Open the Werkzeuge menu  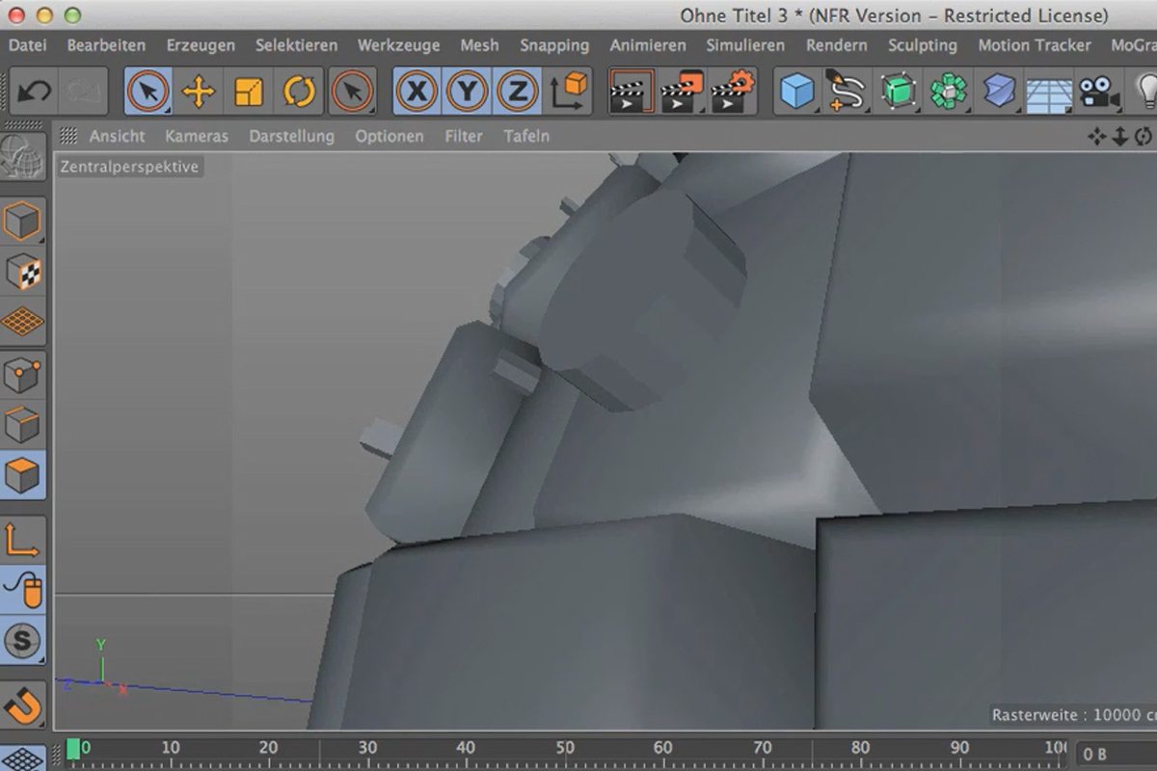pos(398,45)
